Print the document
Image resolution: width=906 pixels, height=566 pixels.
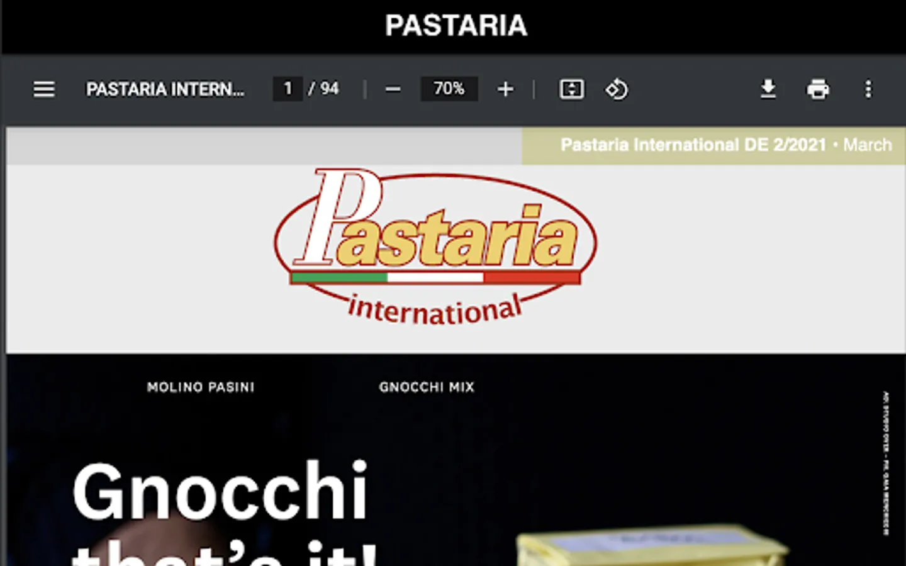818,89
